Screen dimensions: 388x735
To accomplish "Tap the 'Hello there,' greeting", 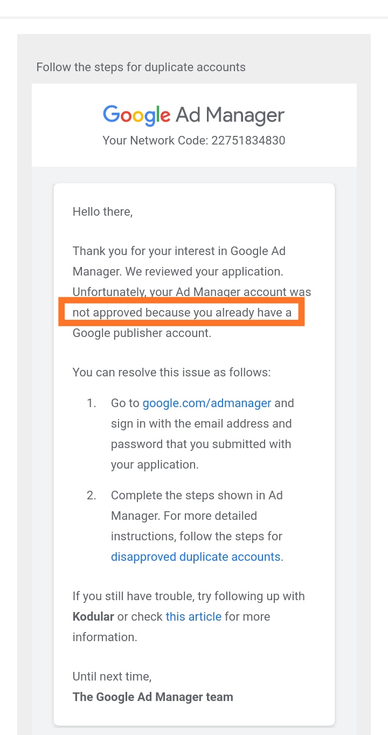I will (x=102, y=212).
